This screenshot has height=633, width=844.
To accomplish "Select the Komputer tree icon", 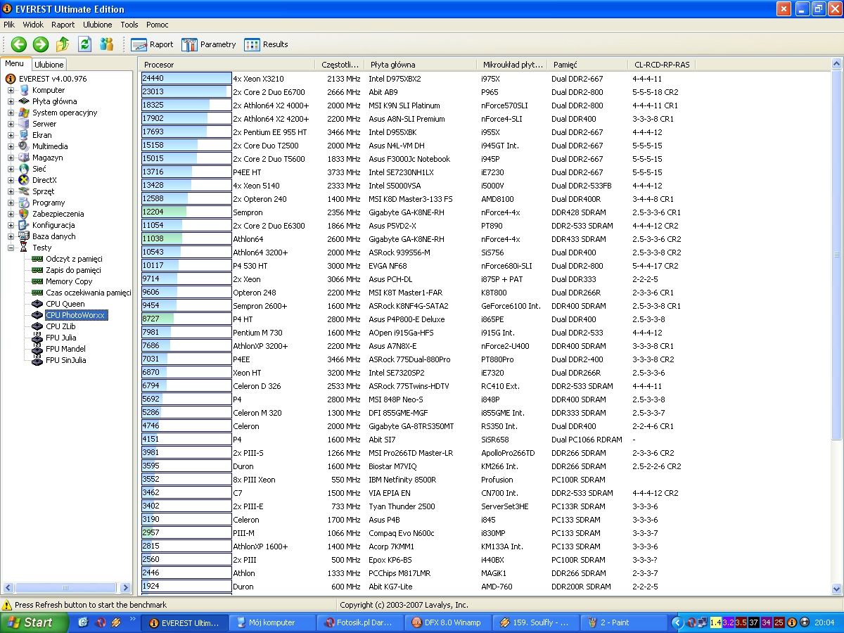I will [x=25, y=90].
